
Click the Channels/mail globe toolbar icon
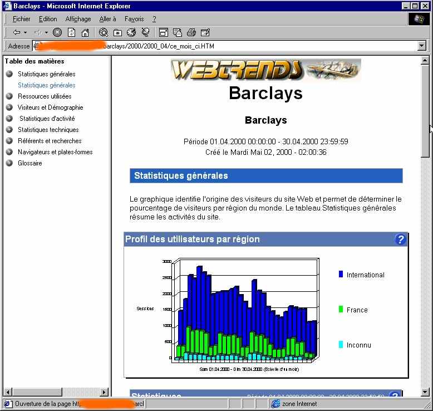click(x=145, y=33)
